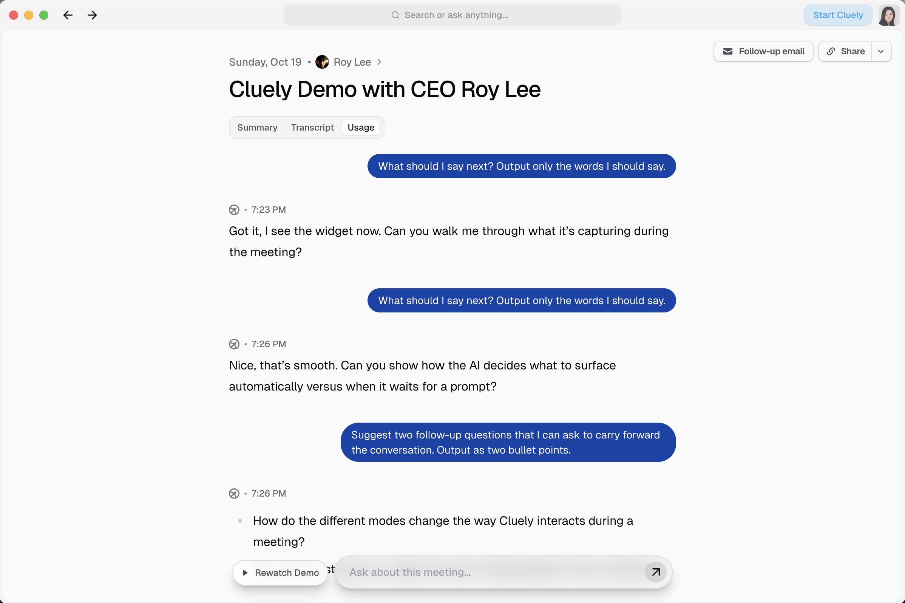Viewport: 905px width, 603px height.
Task: Click the Rewatch Demo button
Action: [x=280, y=572]
